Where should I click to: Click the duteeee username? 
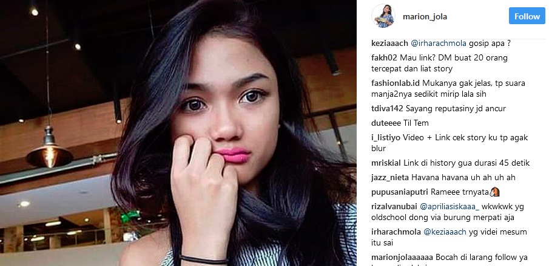tap(385, 123)
